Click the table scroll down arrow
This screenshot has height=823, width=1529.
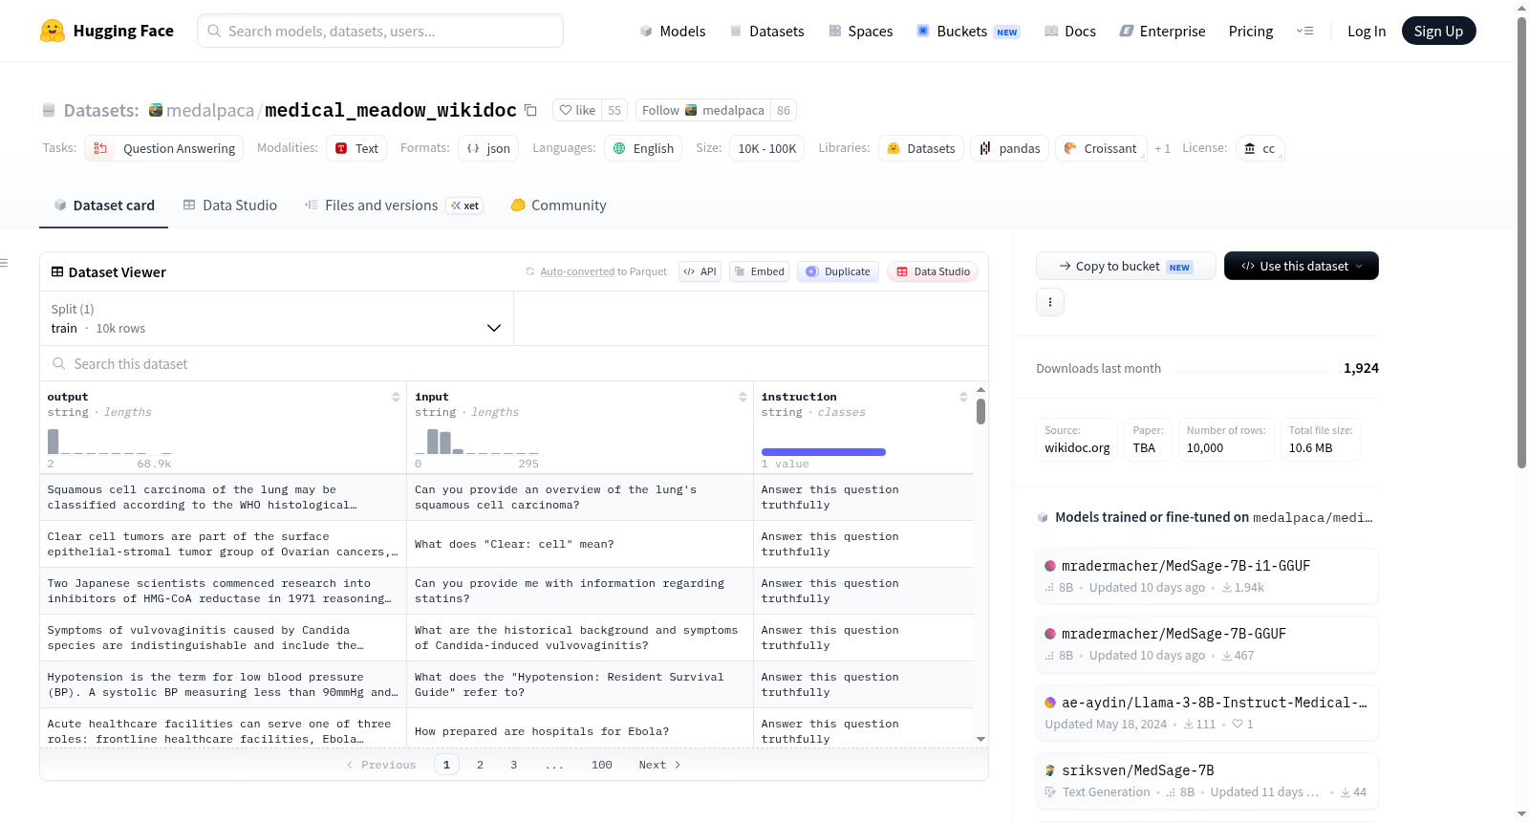[x=980, y=739]
